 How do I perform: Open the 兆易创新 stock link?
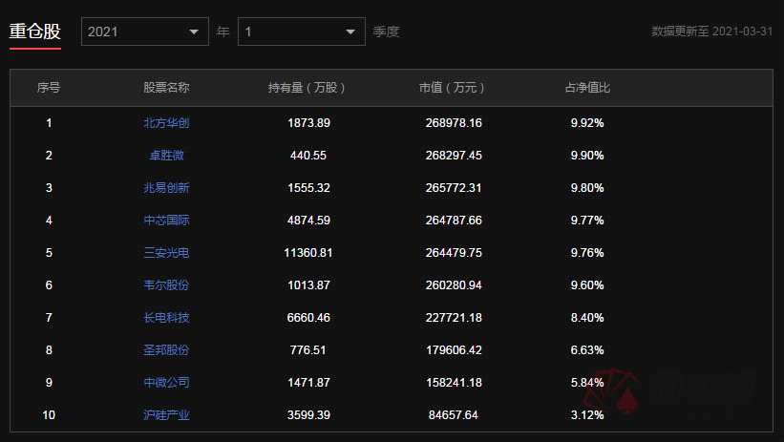click(166, 188)
